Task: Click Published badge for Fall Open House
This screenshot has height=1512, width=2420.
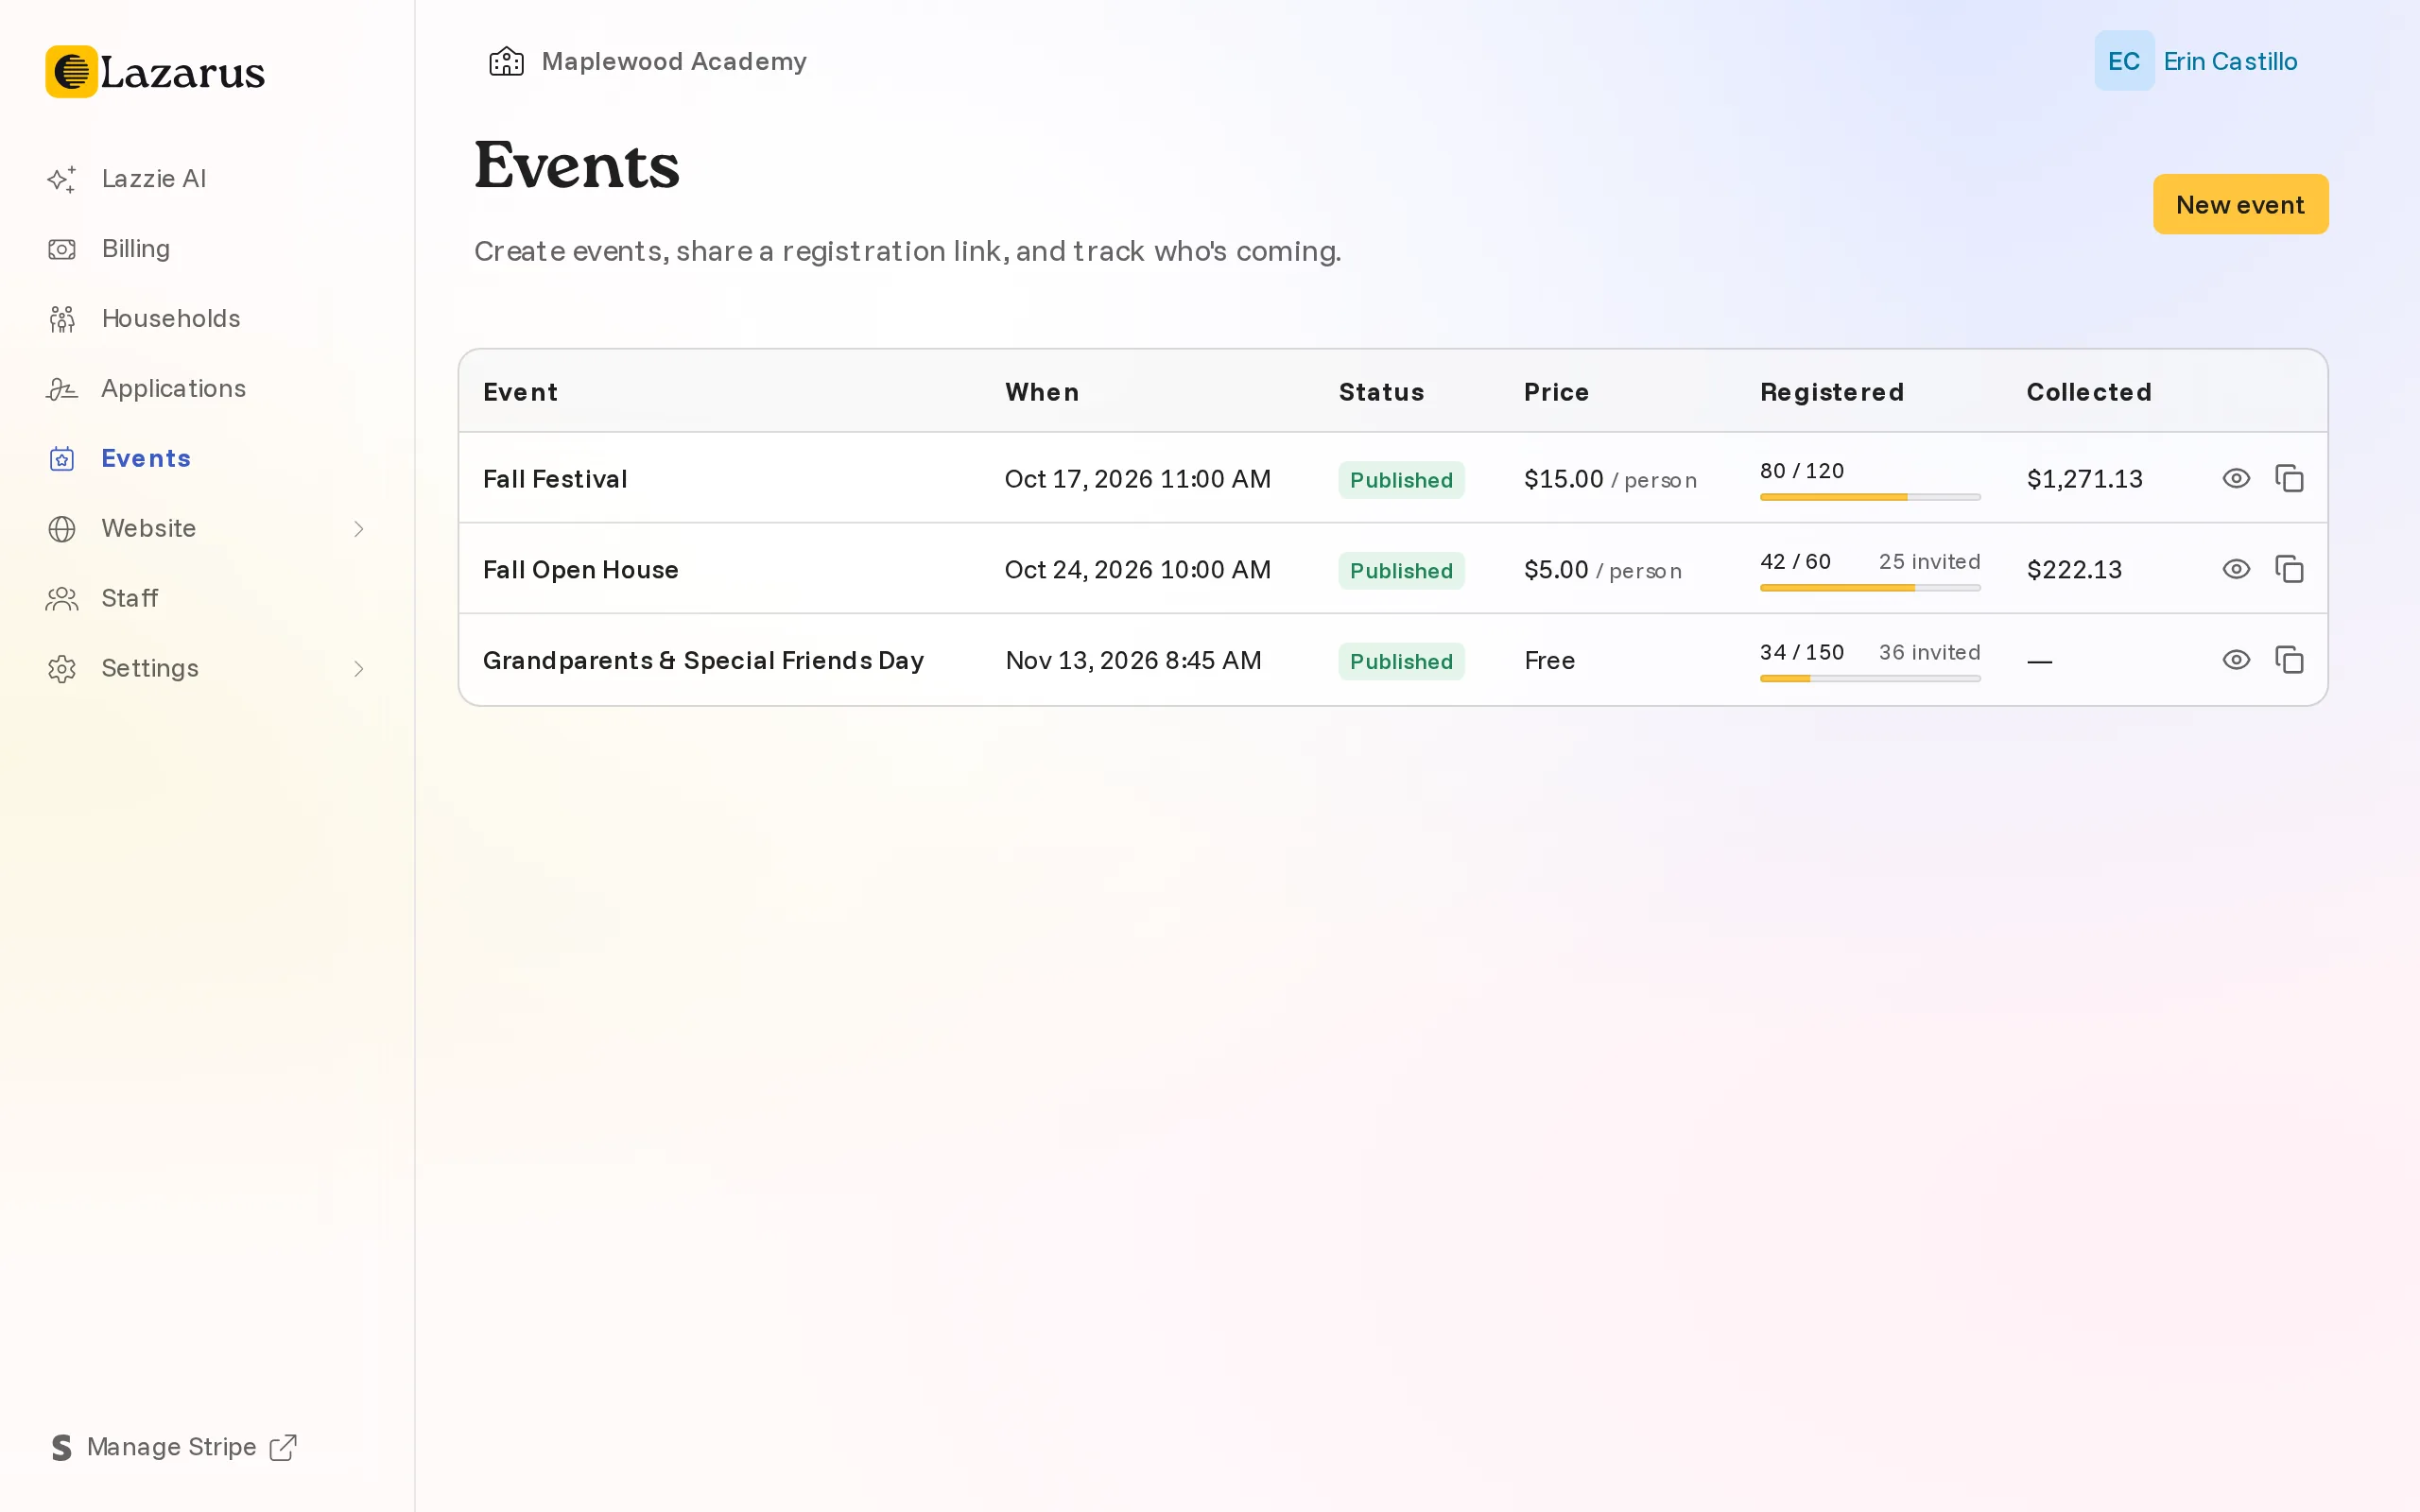Action: point(1401,571)
